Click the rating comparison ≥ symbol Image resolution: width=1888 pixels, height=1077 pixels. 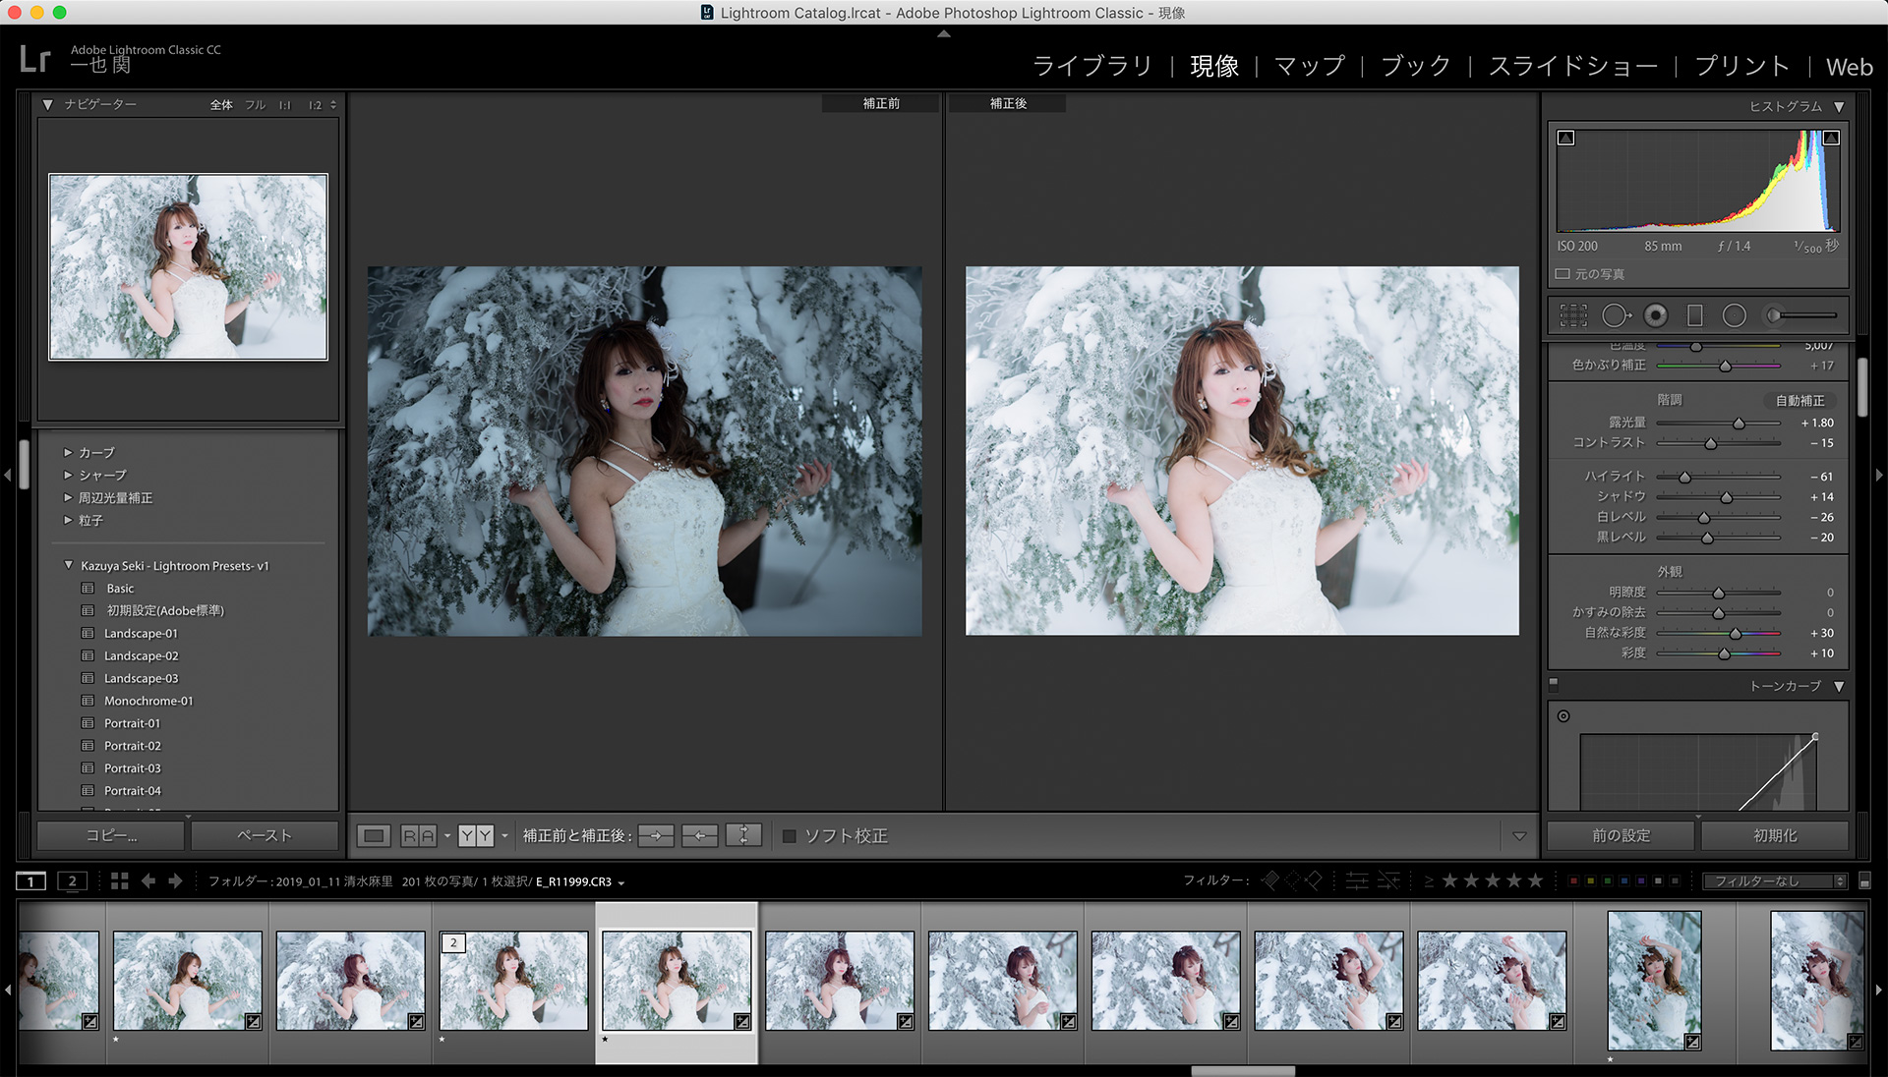coord(1429,881)
